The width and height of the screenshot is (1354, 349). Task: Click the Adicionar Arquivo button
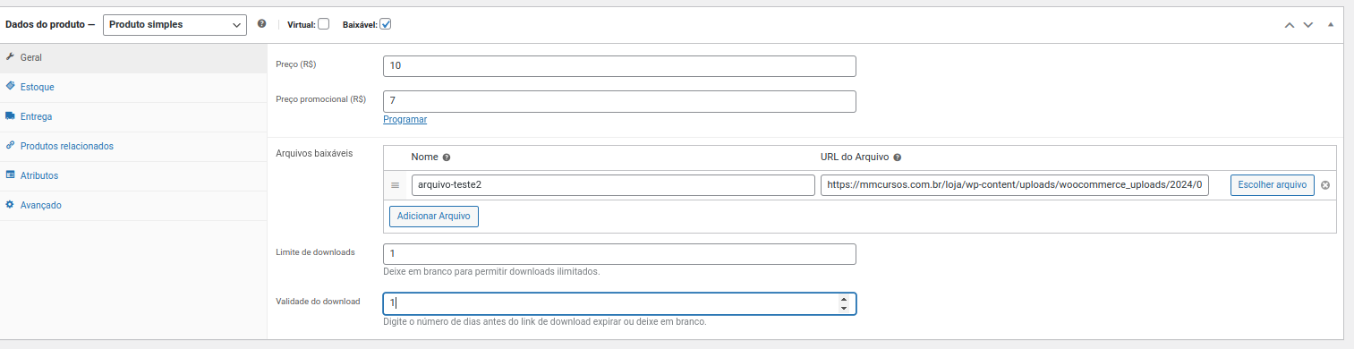click(x=434, y=217)
